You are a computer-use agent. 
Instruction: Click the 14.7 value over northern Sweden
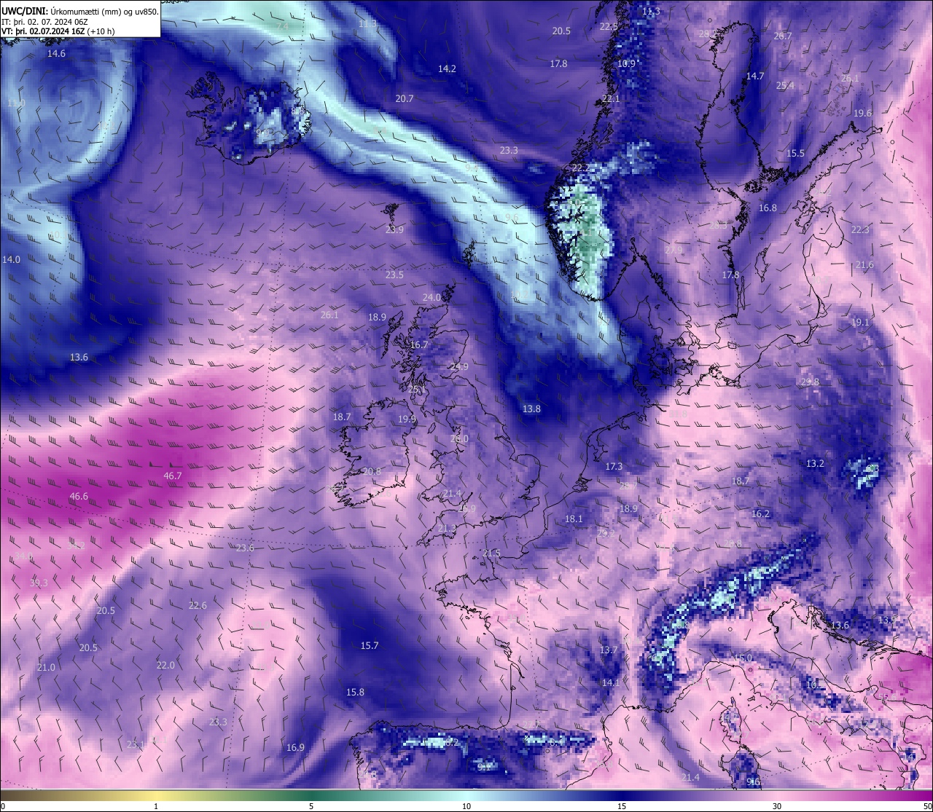tap(755, 76)
